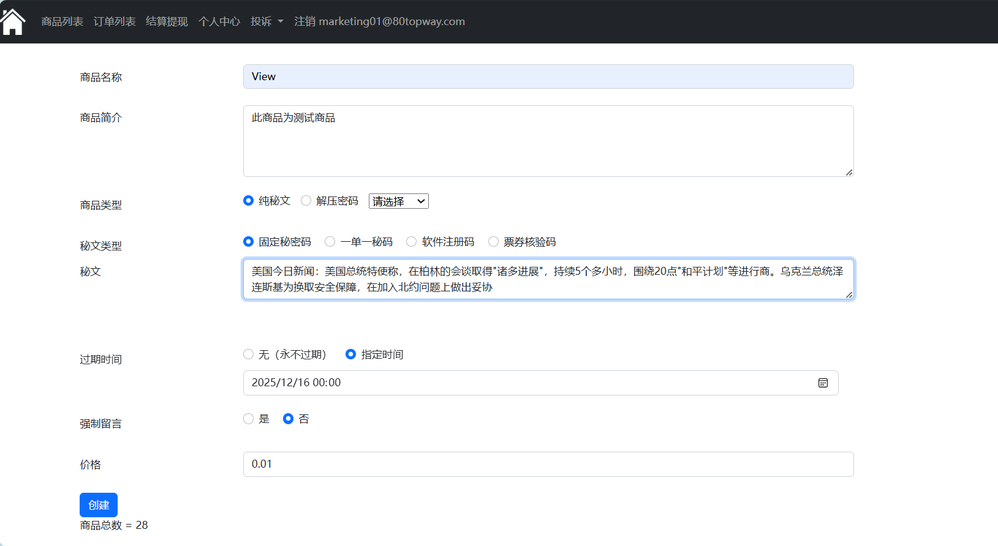Focus the 商品名称 field containing View
Screen dimensions: 998x546
[548, 77]
